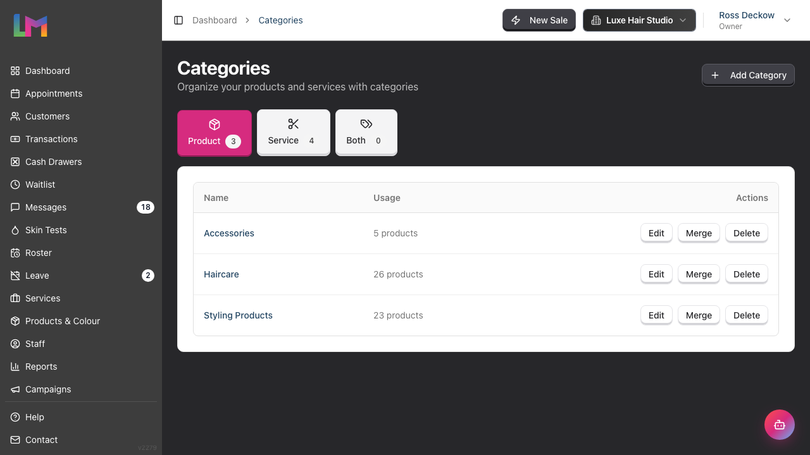Open Customers in sidebar
This screenshot has height=455, width=810.
coord(81,116)
